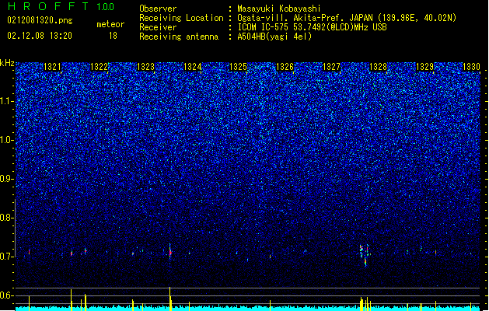Click the HROFFT 1.0.0 title text

(x=61, y=6)
